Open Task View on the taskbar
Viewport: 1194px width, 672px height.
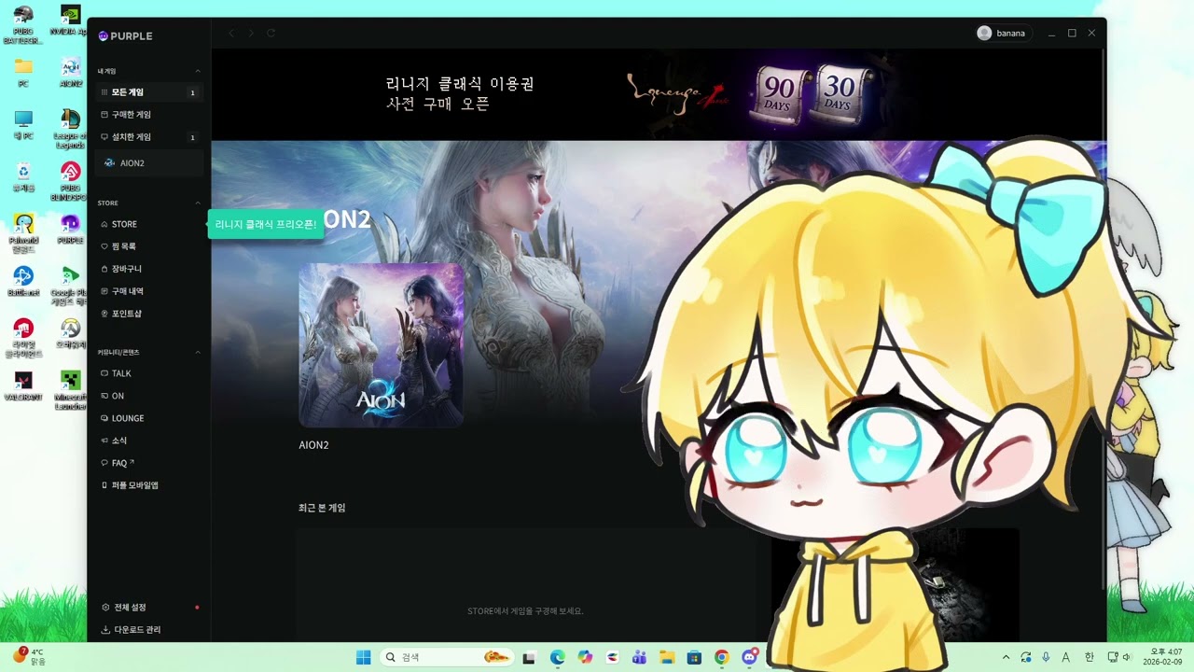tap(529, 657)
